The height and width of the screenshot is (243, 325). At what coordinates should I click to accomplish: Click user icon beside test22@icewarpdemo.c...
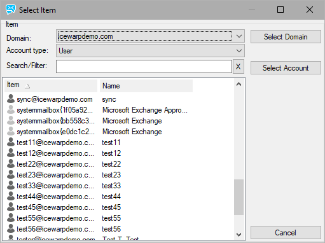11,163
